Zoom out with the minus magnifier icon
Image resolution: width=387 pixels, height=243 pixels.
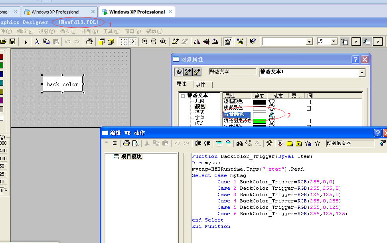point(154,41)
